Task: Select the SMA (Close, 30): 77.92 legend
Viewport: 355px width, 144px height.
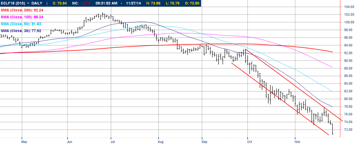Action: [21, 31]
